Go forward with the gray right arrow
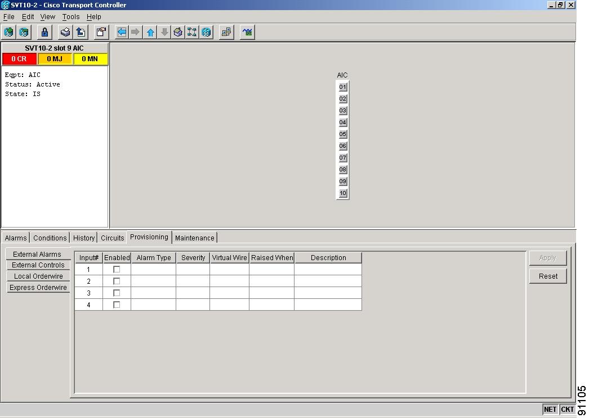The width and height of the screenshot is (589, 418). pyautogui.click(x=136, y=32)
